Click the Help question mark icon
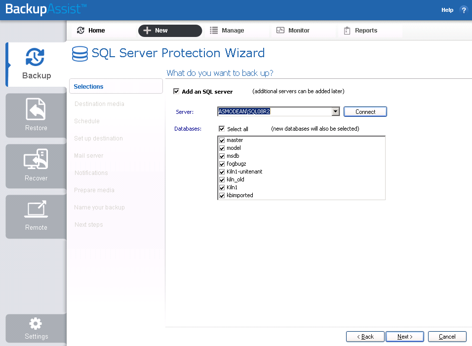Screen dimensions: 472x346 (x=464, y=10)
